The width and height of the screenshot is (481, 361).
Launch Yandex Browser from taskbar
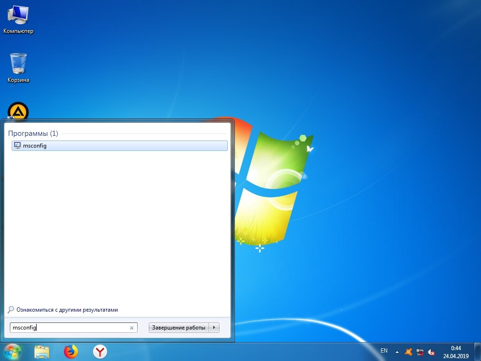coord(100,352)
